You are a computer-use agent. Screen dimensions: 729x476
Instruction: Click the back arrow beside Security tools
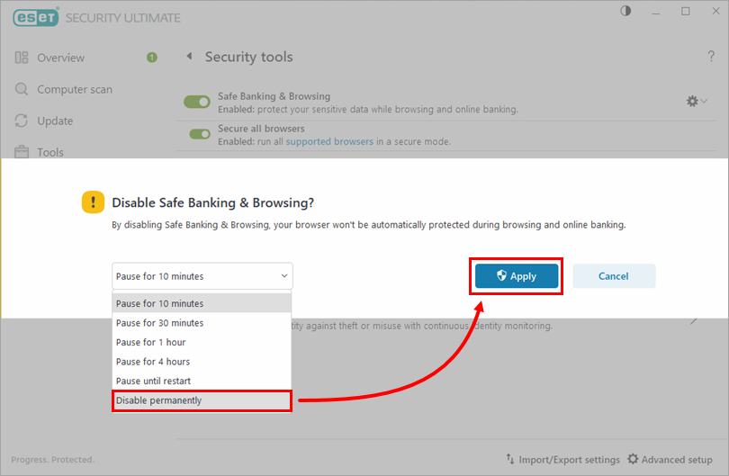(x=189, y=57)
